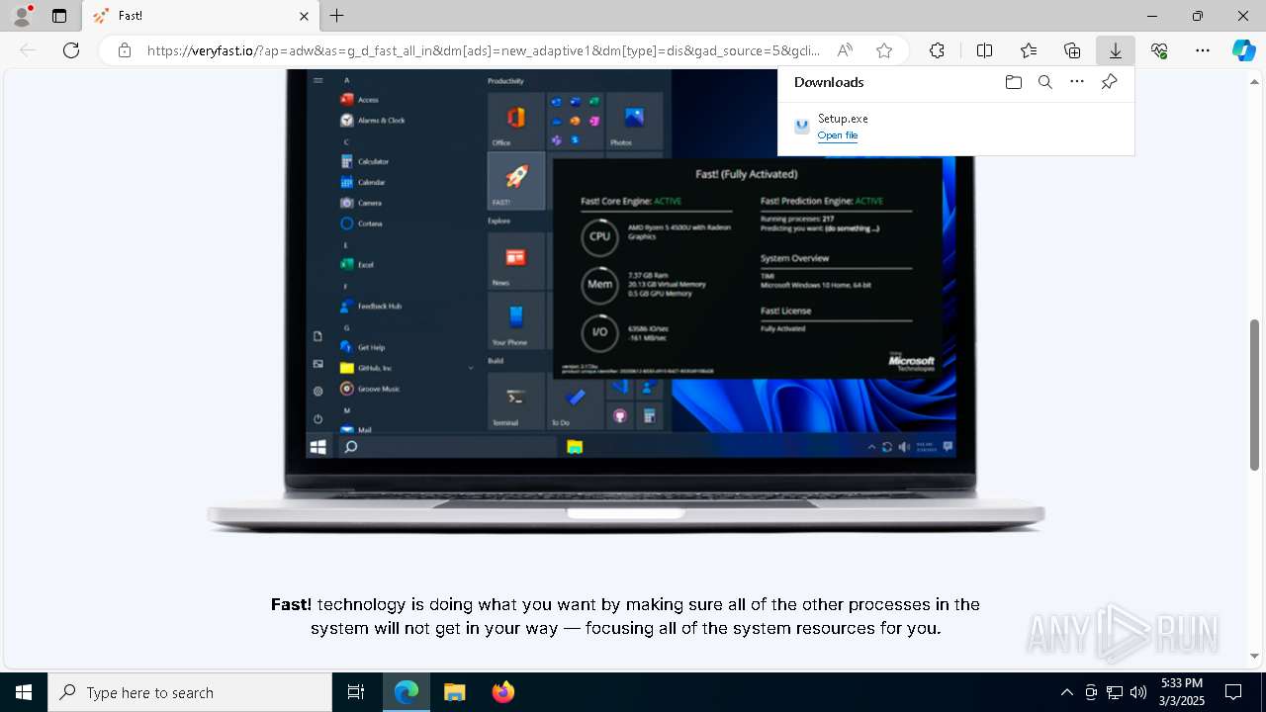The height and width of the screenshot is (712, 1266).
Task: Open a new tab with plus button
Action: point(337,16)
